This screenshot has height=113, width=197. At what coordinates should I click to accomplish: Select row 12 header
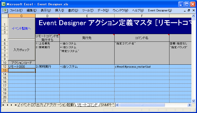[5, 67]
